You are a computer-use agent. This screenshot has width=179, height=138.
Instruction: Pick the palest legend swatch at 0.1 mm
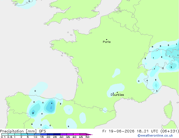coord(5,134)
